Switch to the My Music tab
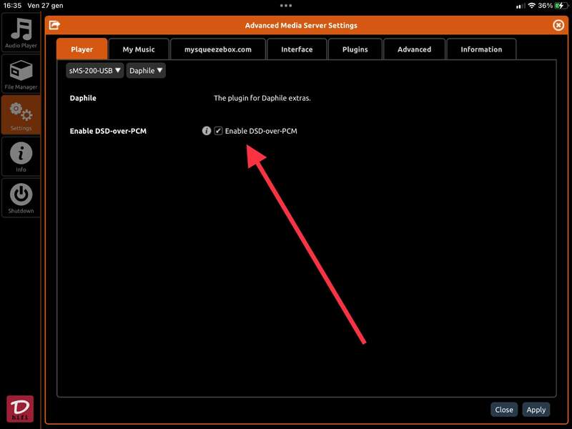Image resolution: width=572 pixels, height=429 pixels. point(139,49)
